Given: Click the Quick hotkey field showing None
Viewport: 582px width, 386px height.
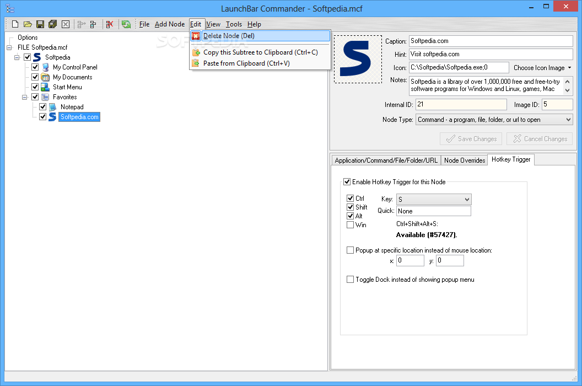Looking at the screenshot, I should pyautogui.click(x=434, y=211).
